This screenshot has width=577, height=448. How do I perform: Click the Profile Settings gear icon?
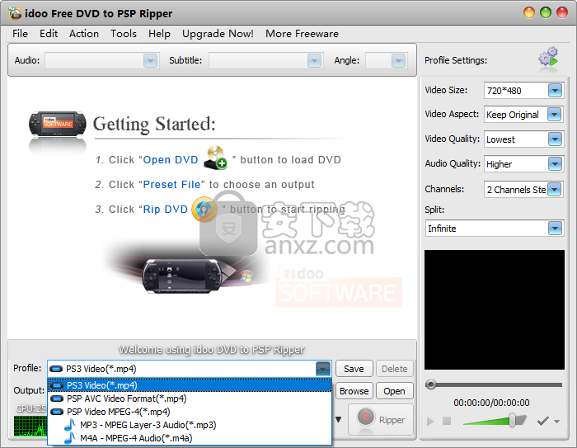549,59
